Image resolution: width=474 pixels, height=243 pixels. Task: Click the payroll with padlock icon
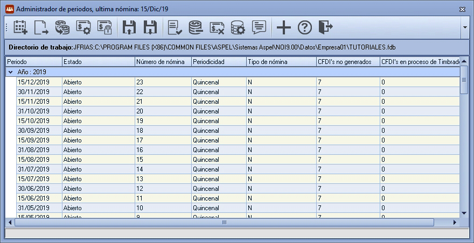click(104, 27)
